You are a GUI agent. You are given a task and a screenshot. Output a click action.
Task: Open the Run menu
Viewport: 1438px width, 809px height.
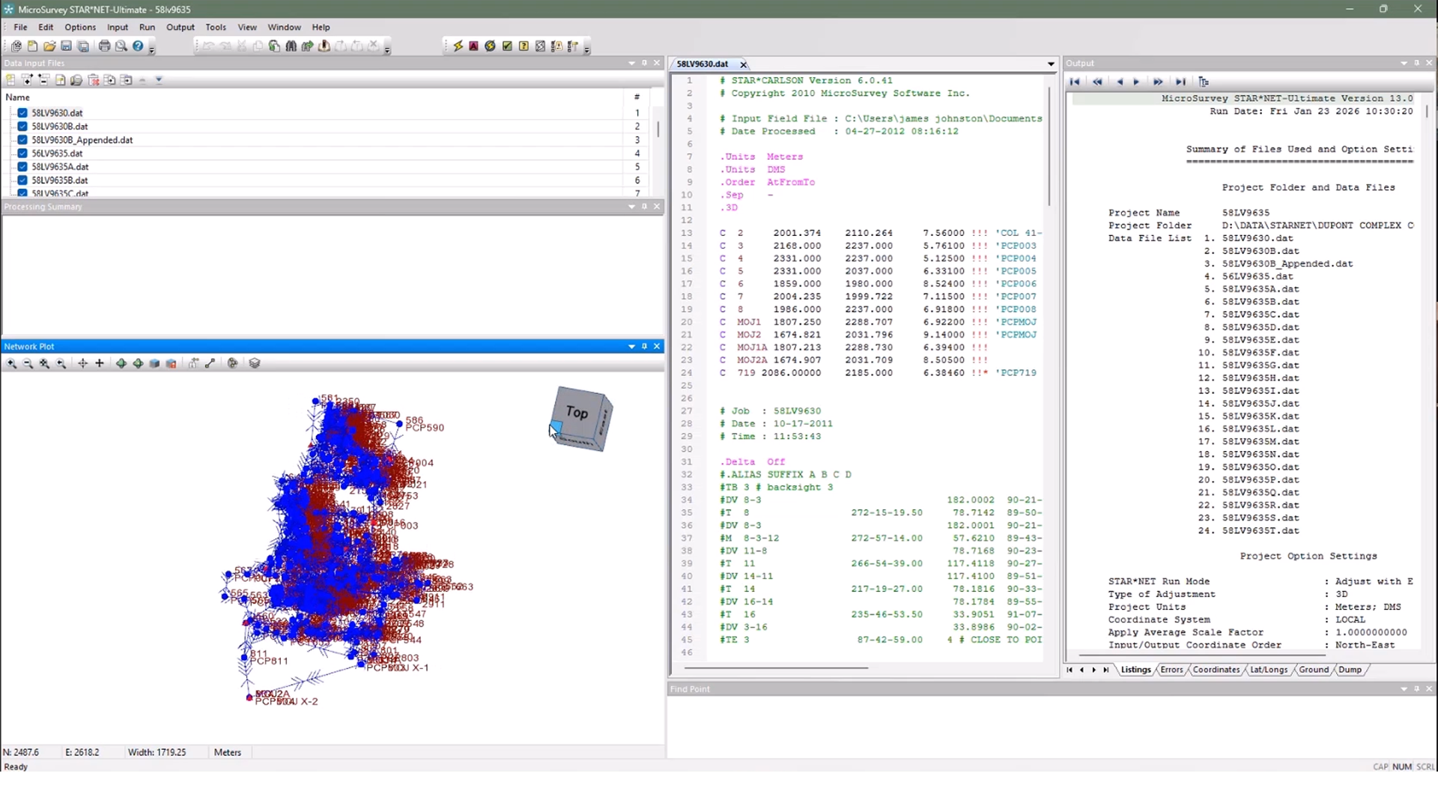[x=147, y=27]
